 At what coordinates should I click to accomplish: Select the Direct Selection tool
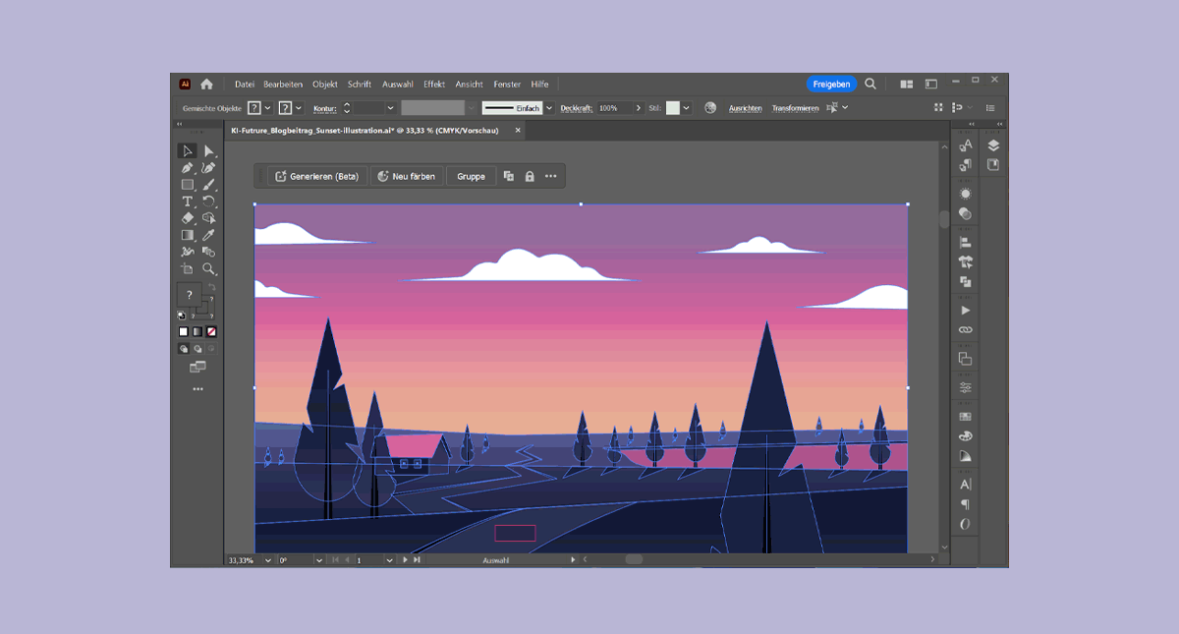pos(209,151)
